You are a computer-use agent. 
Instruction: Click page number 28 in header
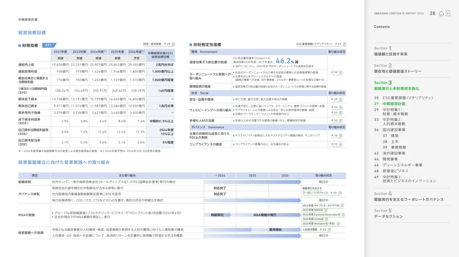point(433,13)
